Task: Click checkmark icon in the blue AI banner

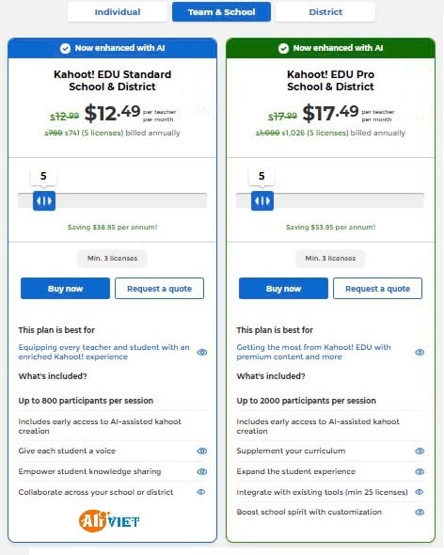Action: 65,48
